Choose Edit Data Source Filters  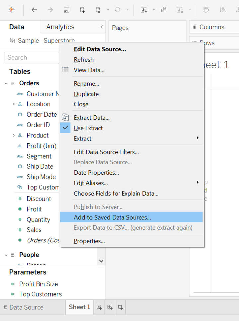click(x=106, y=152)
